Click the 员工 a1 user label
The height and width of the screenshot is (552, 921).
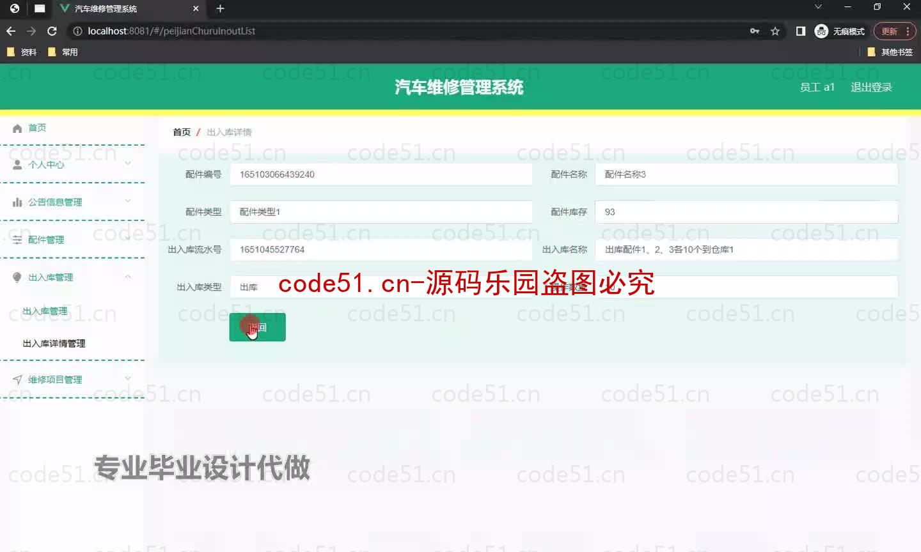817,88
